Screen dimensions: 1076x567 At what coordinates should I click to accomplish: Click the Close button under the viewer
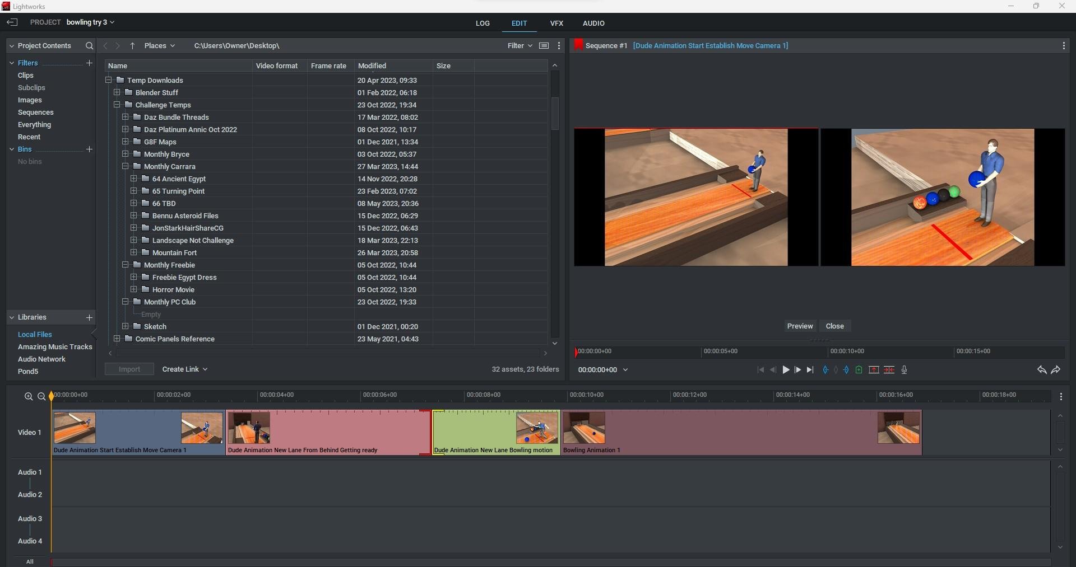(834, 326)
